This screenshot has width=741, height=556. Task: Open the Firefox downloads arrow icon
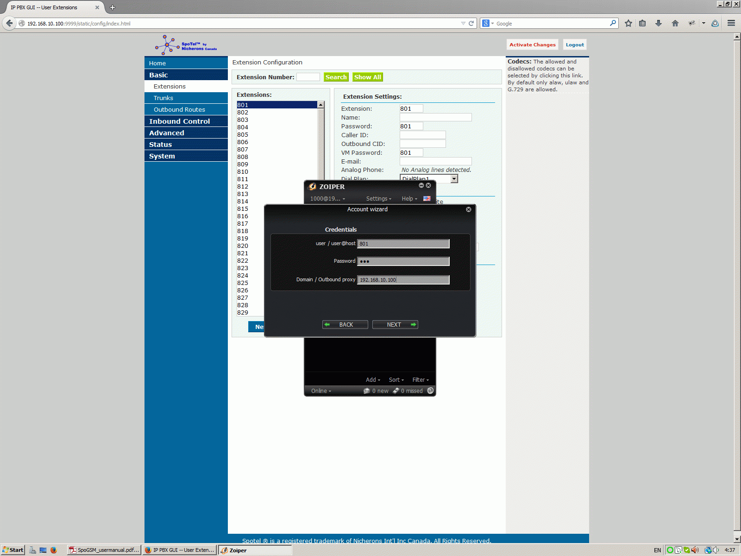[658, 23]
